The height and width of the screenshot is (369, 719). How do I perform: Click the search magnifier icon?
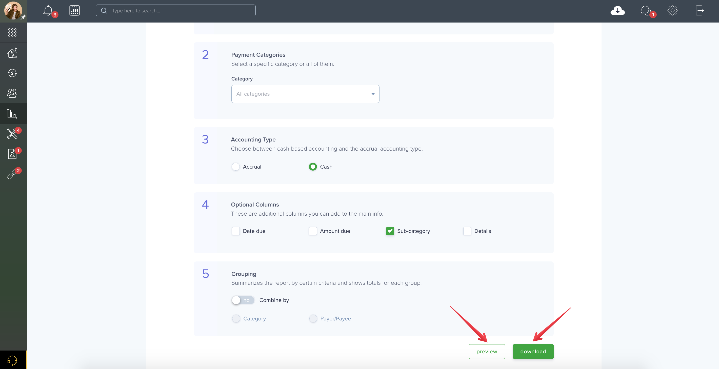(x=104, y=11)
